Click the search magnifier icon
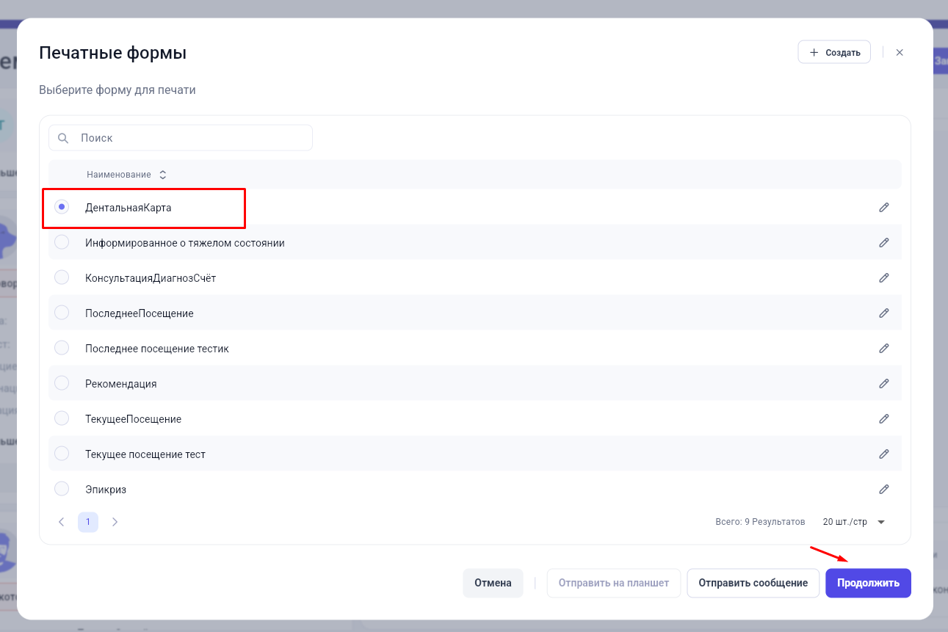The image size is (948, 632). 64,138
